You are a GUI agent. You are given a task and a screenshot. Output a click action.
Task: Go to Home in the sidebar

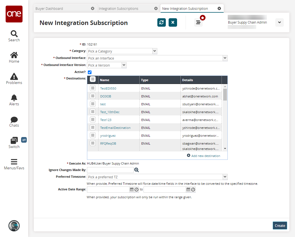click(14, 57)
